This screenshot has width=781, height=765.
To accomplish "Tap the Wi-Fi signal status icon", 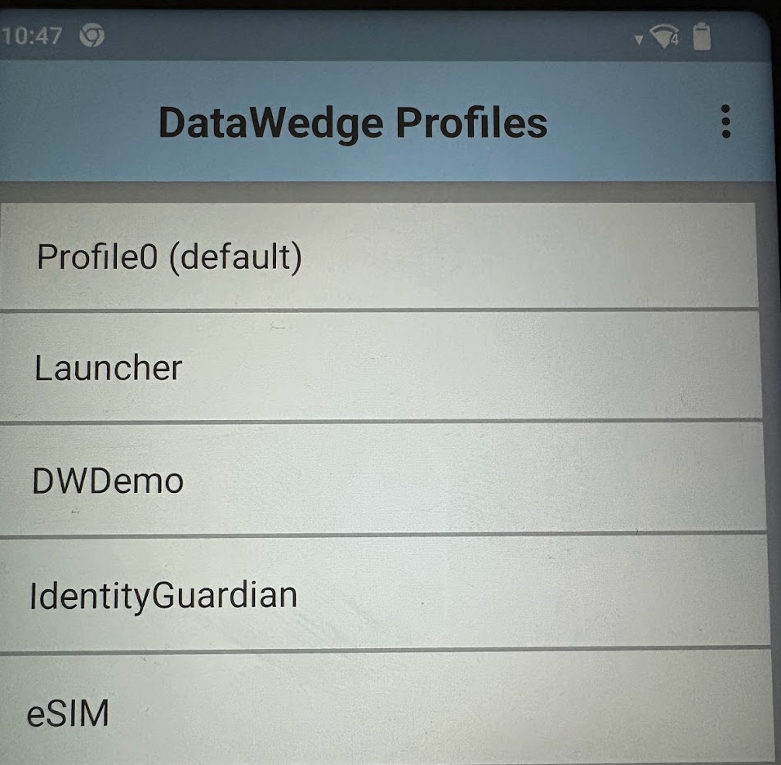I will [665, 37].
